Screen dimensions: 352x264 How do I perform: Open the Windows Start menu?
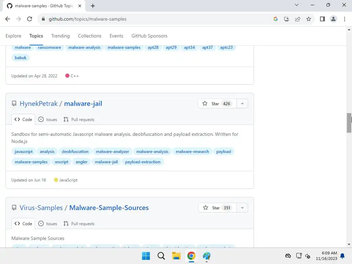(146, 256)
